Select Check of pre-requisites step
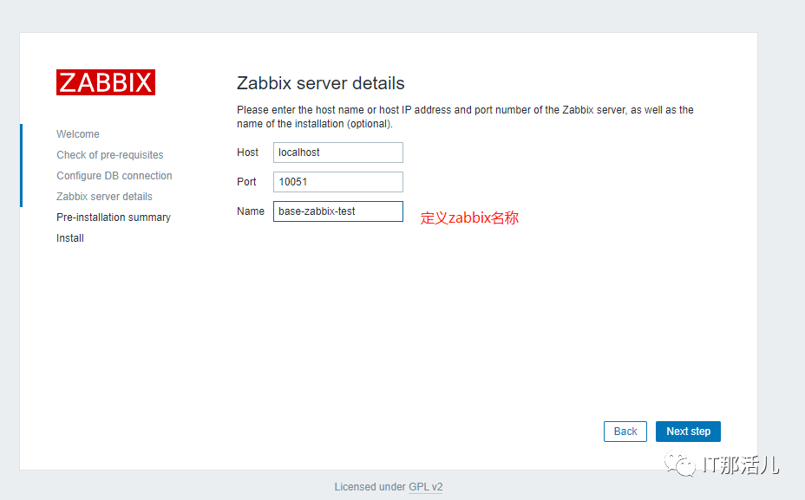The width and height of the screenshot is (805, 500). pos(110,155)
